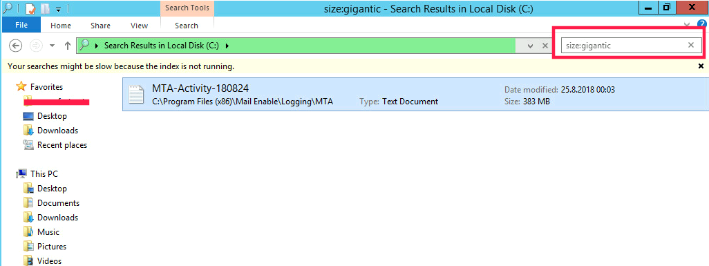Clear the search box with X
Viewport: 709px width, 266px height.
(691, 45)
